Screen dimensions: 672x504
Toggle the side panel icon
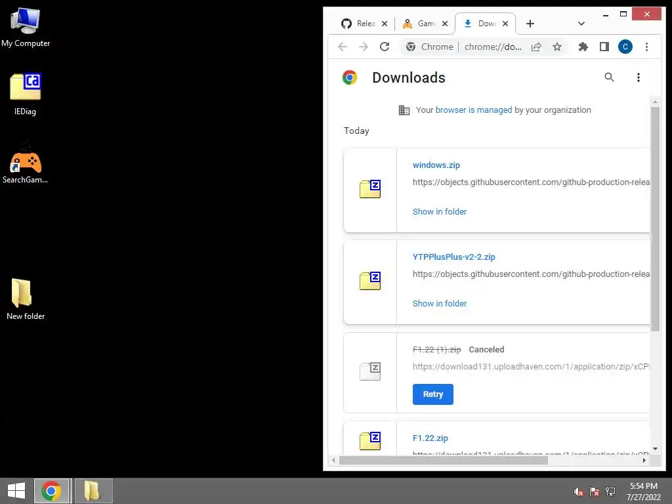[x=604, y=47]
